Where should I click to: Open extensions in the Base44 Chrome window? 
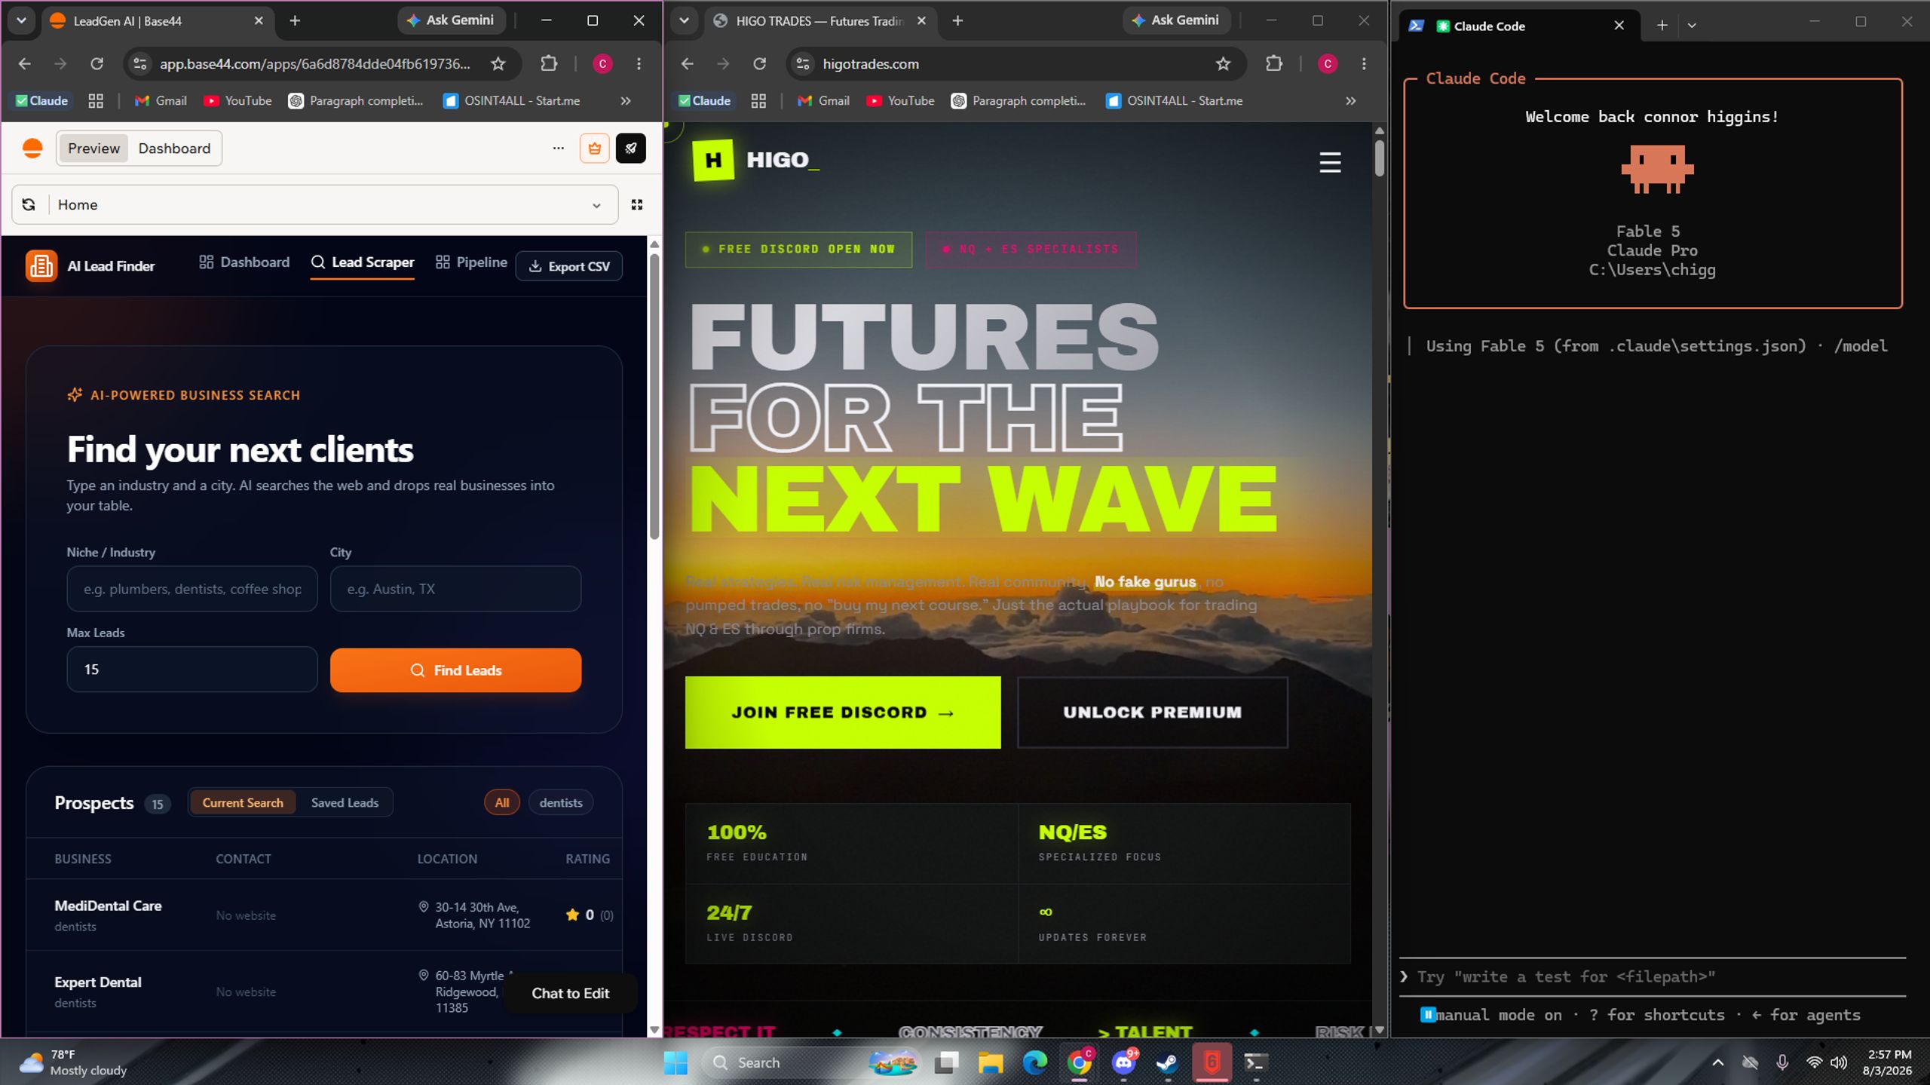tap(549, 64)
